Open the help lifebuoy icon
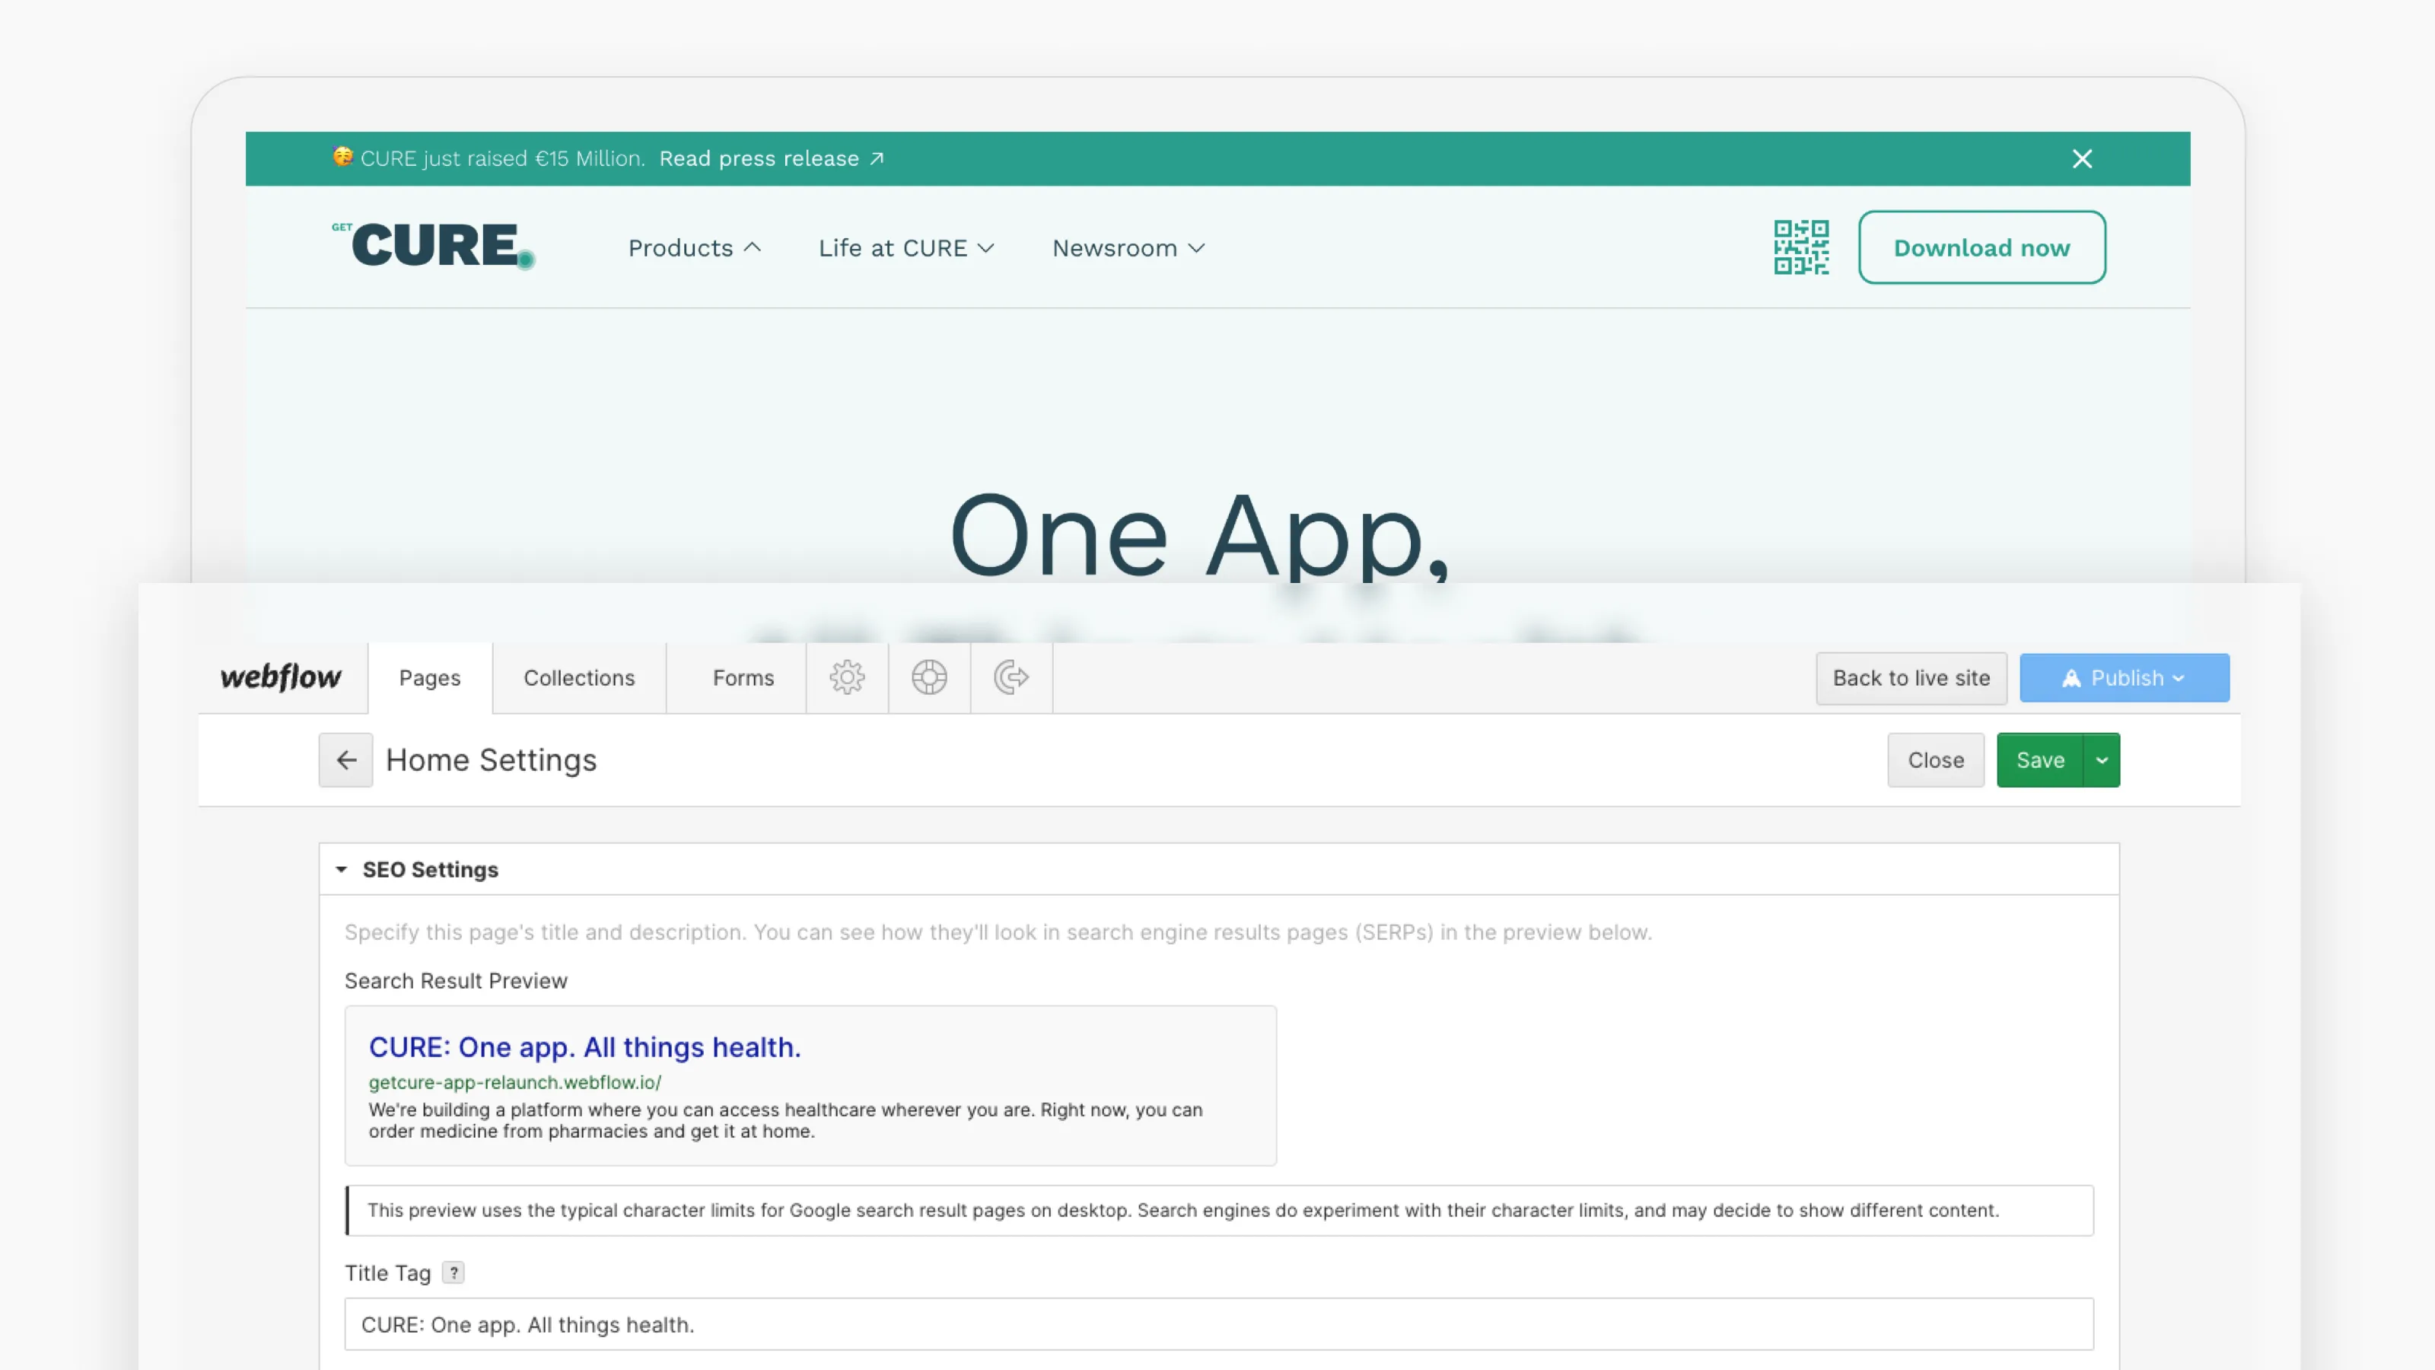The height and width of the screenshot is (1370, 2435). (x=929, y=677)
